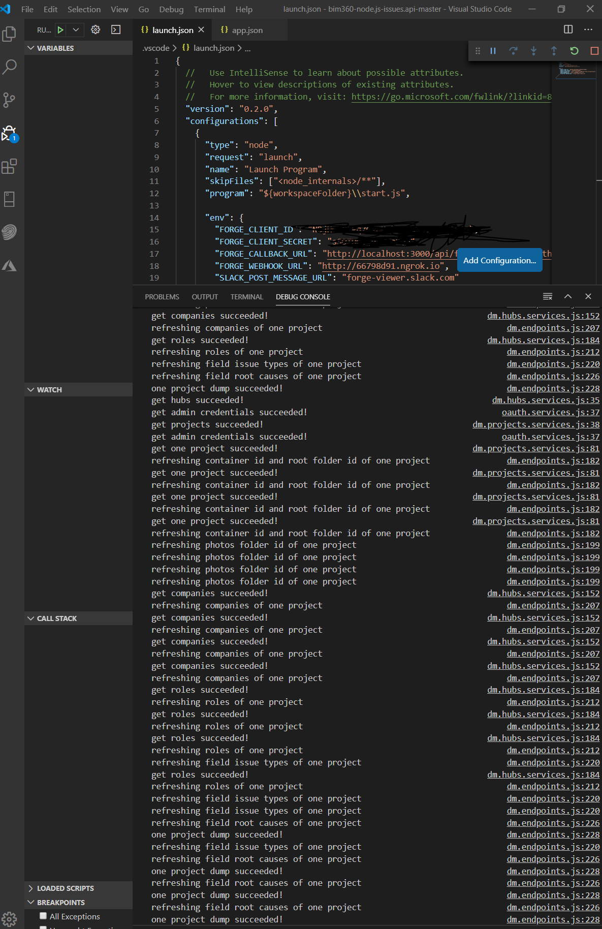Open launch.json via the debug gear icon
The image size is (602, 929).
(96, 30)
